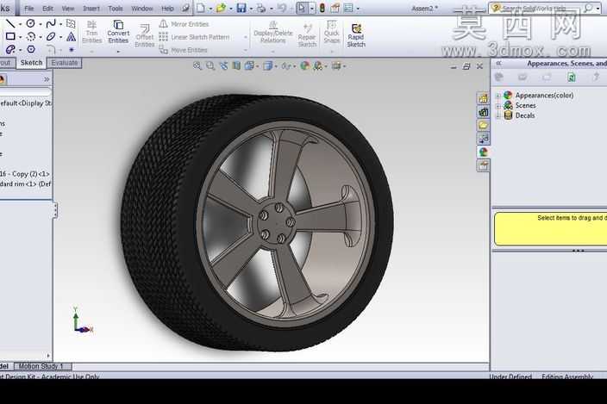The width and height of the screenshot is (607, 404).
Task: Select the Line sketch tool
Action: pos(10,24)
